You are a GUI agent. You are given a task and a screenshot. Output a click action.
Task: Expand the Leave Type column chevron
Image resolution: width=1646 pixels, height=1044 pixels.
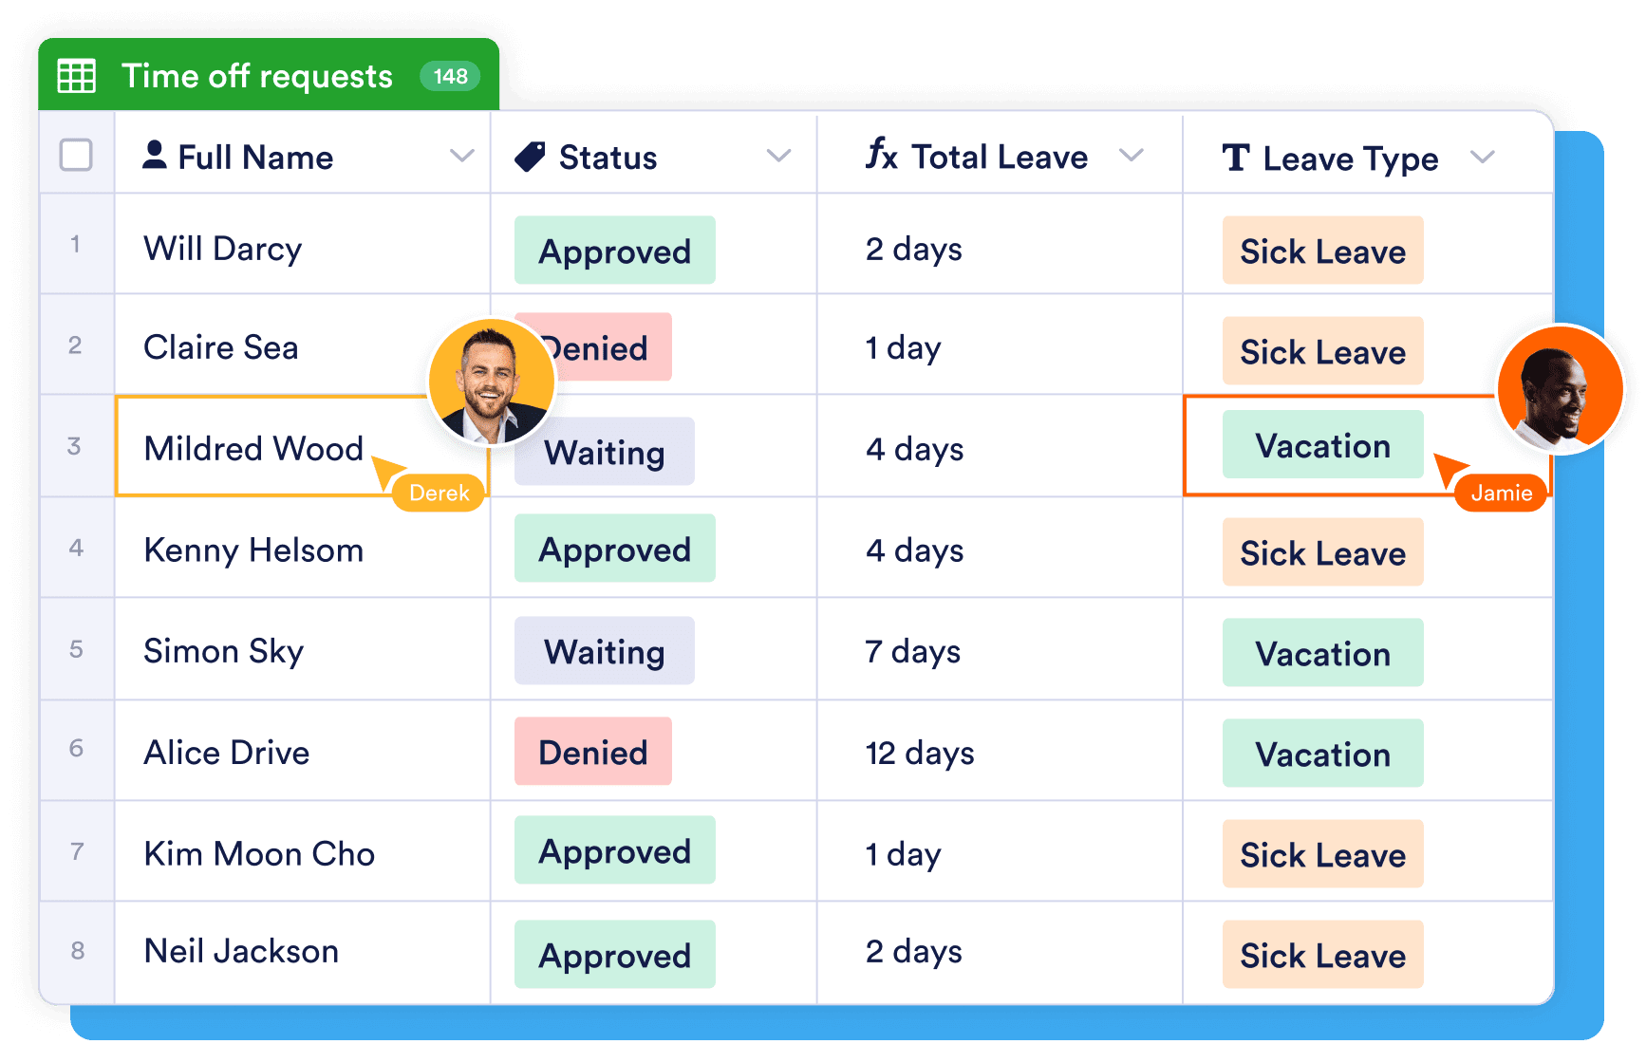pos(1482,157)
